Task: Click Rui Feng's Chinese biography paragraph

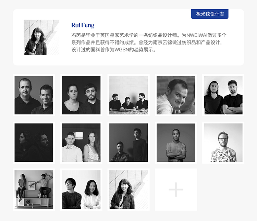Action: click(149, 42)
